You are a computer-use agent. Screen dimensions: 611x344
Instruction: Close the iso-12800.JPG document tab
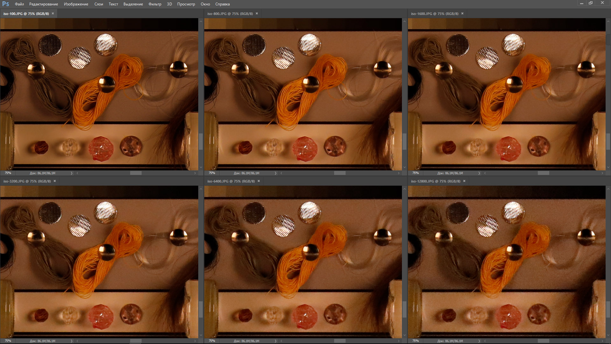(464, 181)
